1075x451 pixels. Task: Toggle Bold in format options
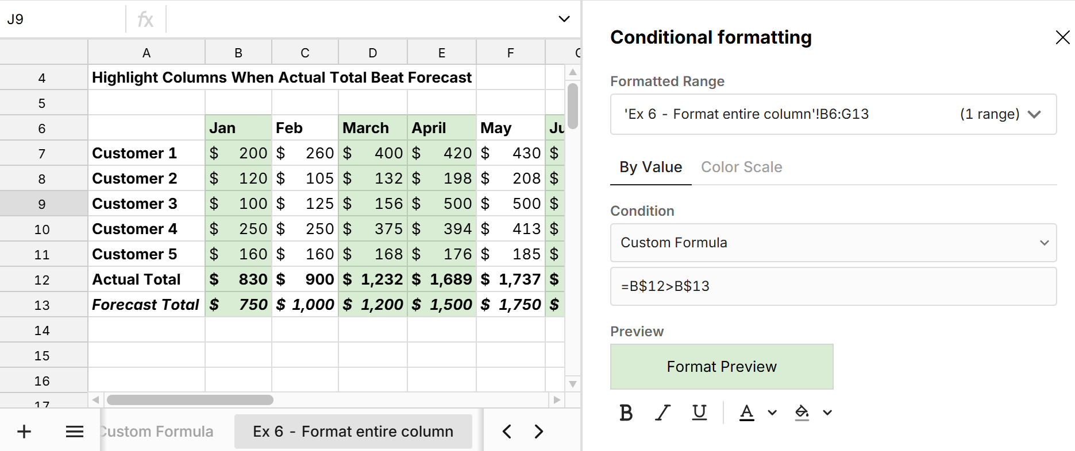(x=626, y=413)
